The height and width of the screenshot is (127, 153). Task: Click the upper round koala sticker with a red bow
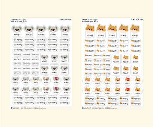point(56,80)
